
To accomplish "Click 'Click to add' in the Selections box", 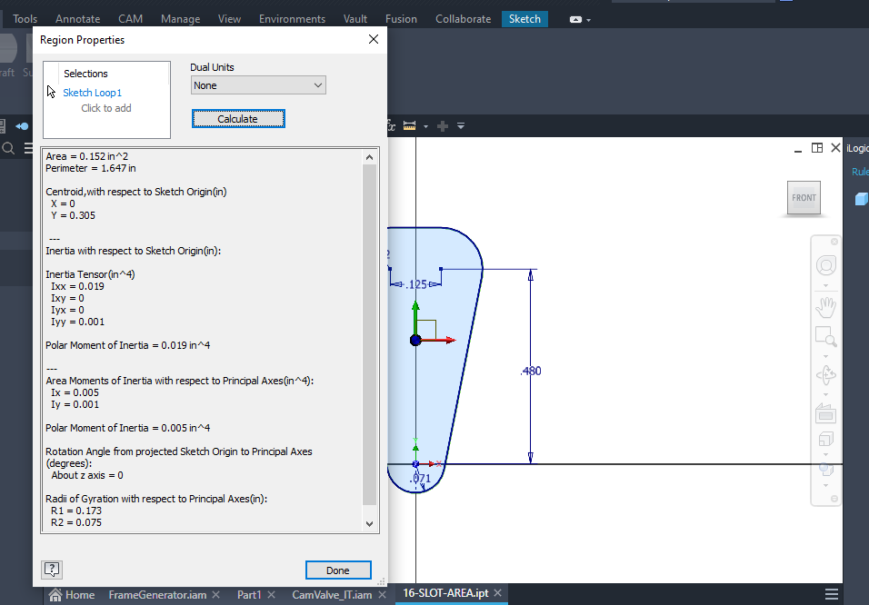I will click(x=105, y=107).
